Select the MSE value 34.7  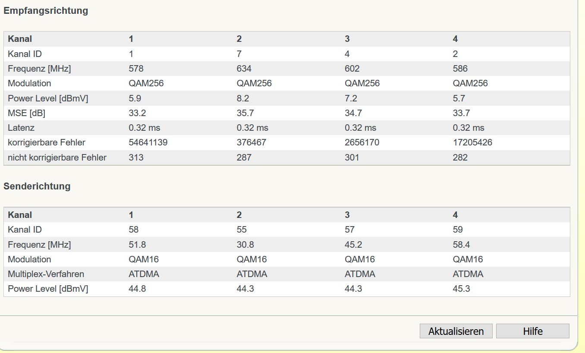tap(353, 113)
